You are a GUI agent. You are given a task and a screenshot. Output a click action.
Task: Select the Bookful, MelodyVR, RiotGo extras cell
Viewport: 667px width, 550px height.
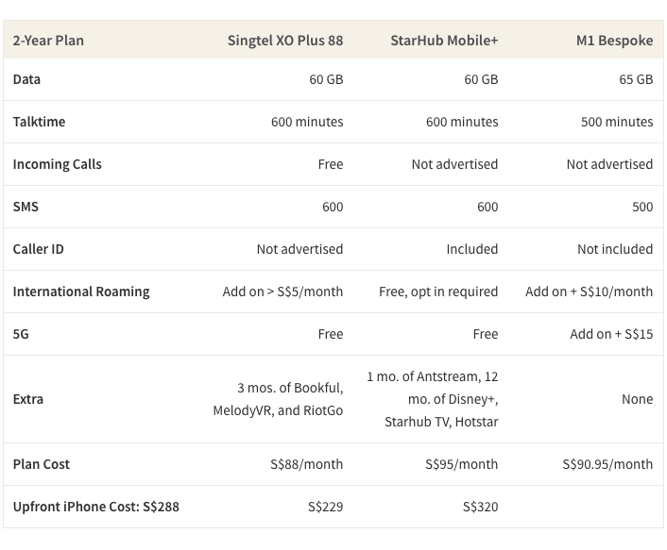click(278, 399)
